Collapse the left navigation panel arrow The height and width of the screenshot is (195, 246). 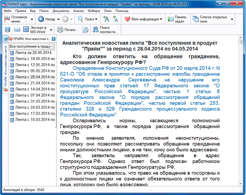[53, 39]
